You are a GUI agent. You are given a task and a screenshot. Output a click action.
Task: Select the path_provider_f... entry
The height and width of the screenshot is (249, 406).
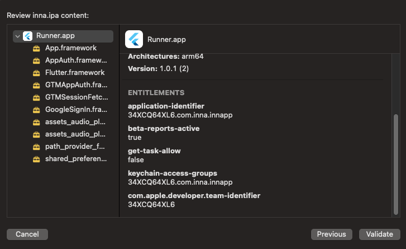tap(75, 147)
